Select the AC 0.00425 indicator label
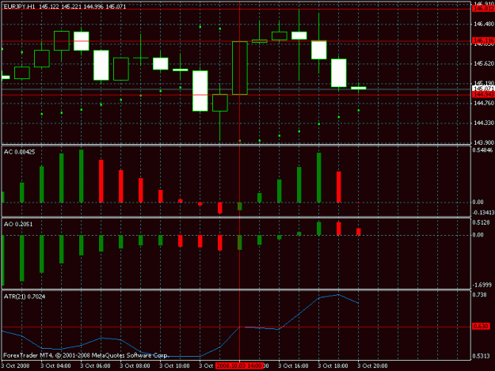The height and width of the screenshot is (371, 495). tap(19, 152)
